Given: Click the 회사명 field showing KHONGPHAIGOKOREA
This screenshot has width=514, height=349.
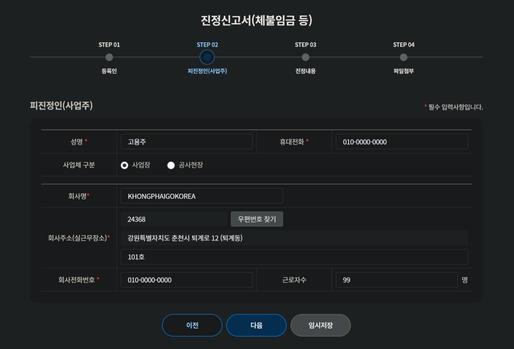Looking at the screenshot, I should pyautogui.click(x=201, y=196).
